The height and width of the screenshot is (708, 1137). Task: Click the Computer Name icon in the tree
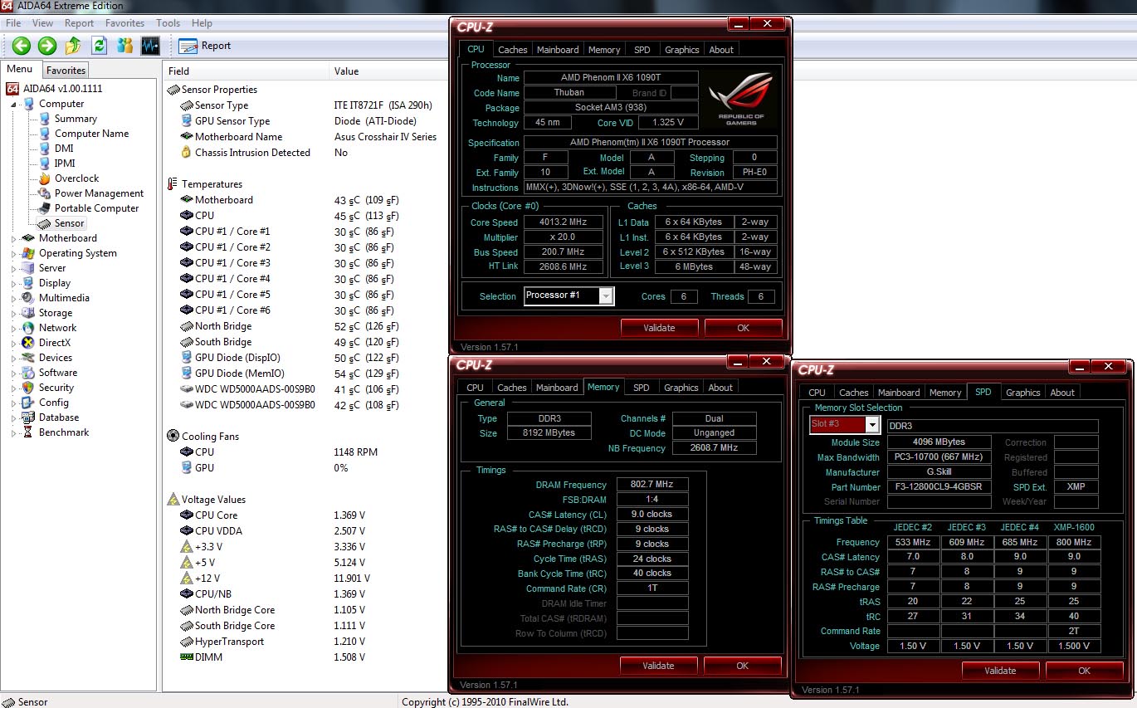click(x=45, y=134)
